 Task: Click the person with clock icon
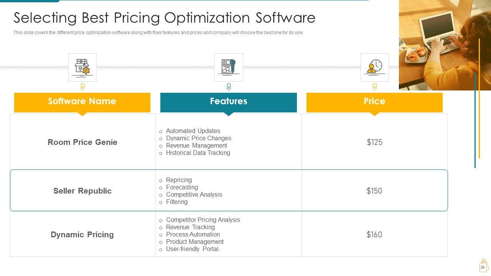tap(374, 67)
